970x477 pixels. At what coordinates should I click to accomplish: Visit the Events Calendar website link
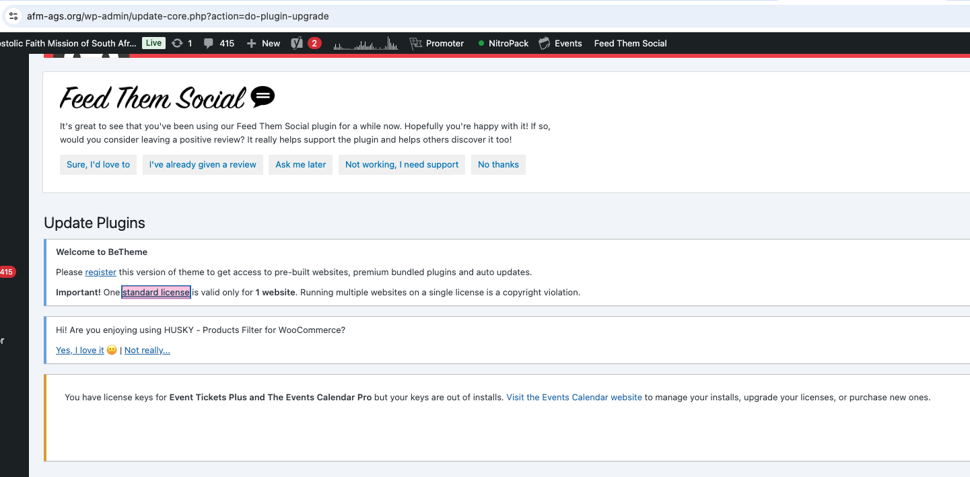pos(574,398)
